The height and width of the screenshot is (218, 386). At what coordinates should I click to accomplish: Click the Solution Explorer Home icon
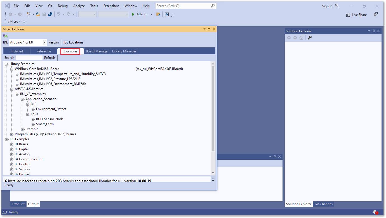[301, 38]
